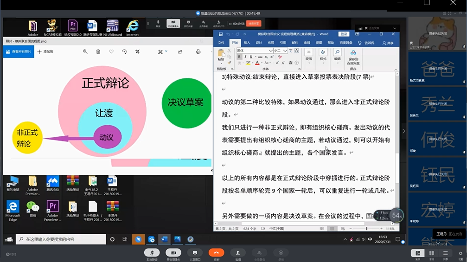467x262 pixels.
Task: Click the Windows taskbar search box
Action: [x=60, y=239]
